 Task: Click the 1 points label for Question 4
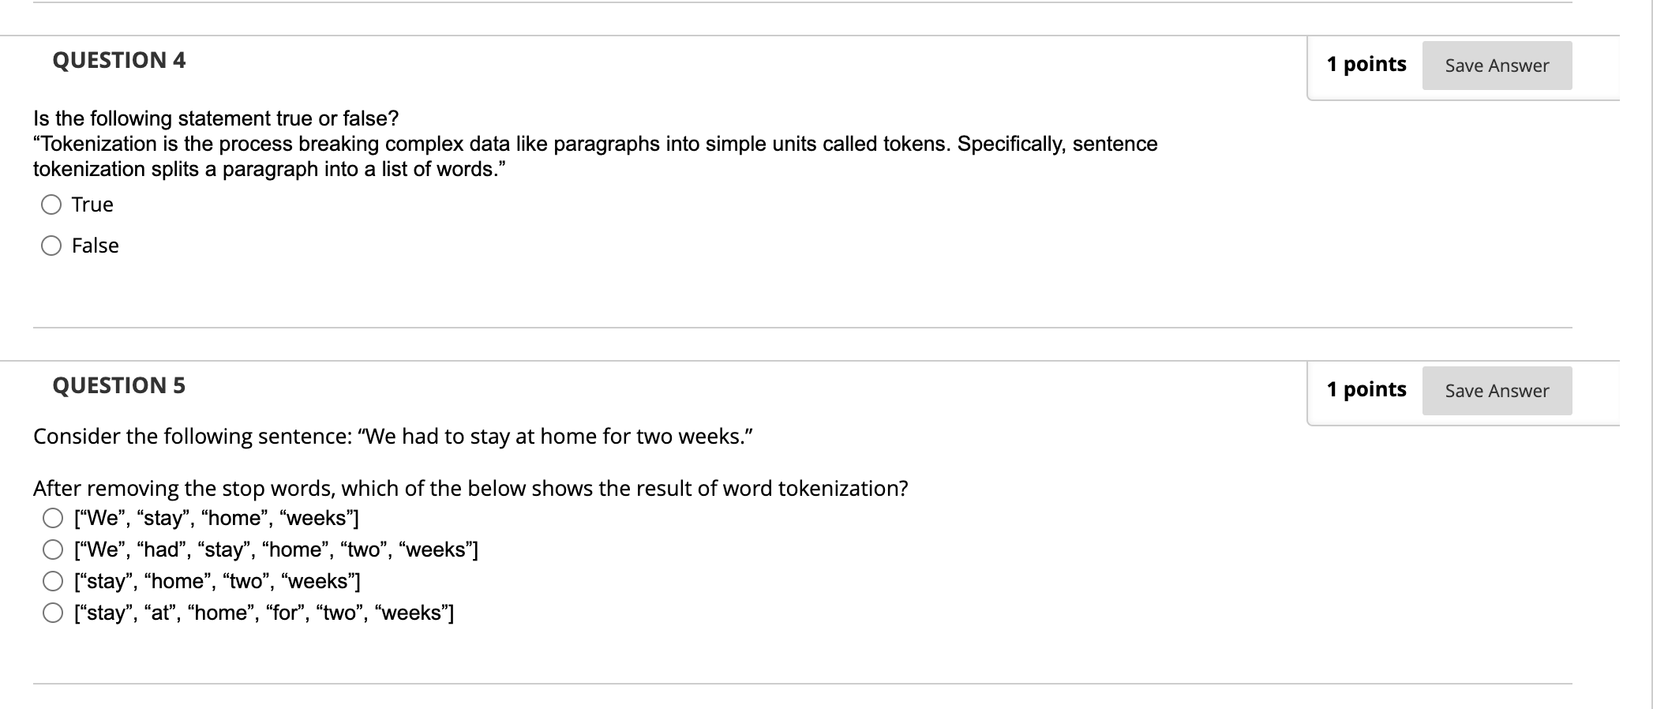point(1365,64)
